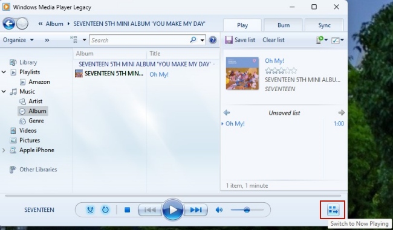The width and height of the screenshot is (393, 230).
Task: Go to previous playlist with left arrow
Action: [x=227, y=113]
